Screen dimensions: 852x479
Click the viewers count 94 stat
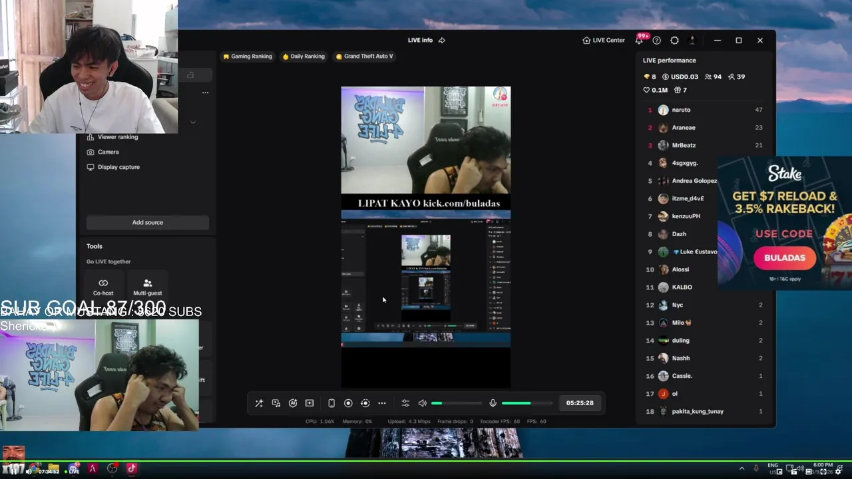[713, 77]
